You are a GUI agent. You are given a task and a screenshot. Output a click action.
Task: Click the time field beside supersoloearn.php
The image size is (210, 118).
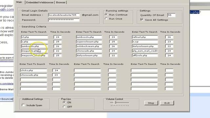pos(113,42)
